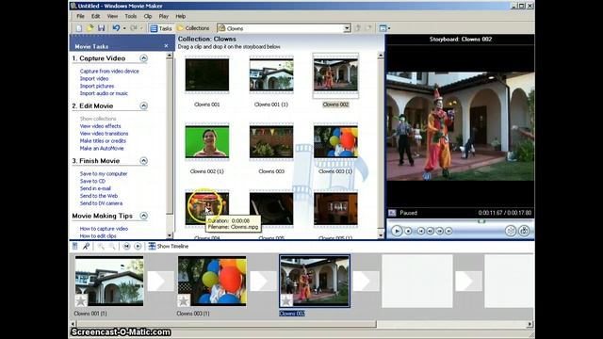
Task: Click Capture from video device link
Action: click(109, 72)
